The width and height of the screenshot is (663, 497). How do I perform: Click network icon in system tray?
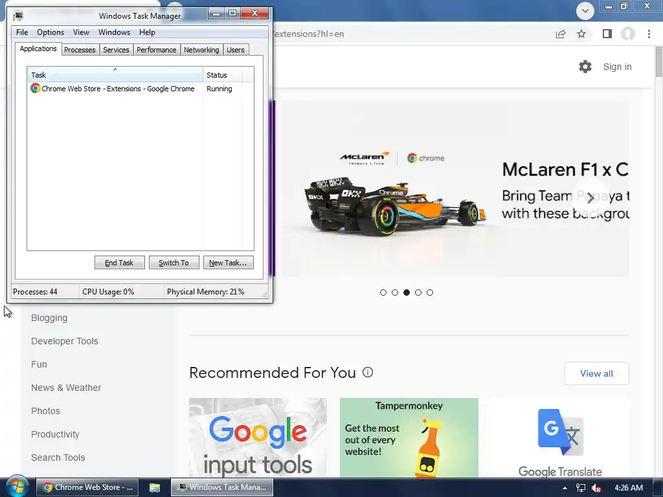[x=581, y=488]
